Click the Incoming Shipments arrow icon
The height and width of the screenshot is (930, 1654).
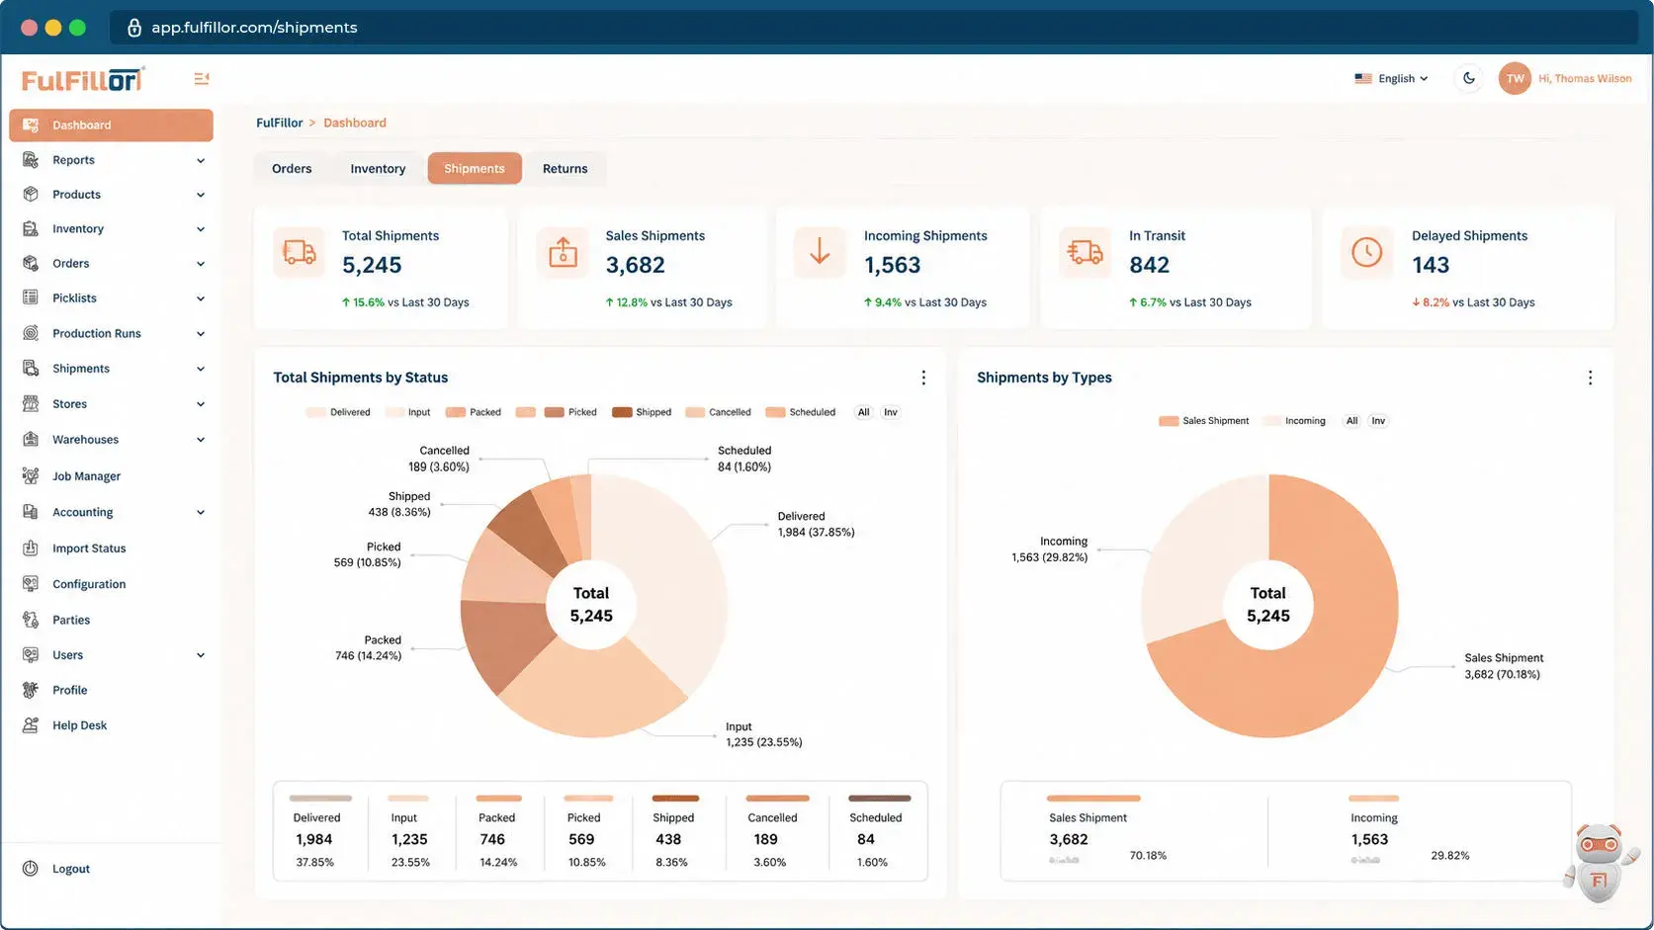(820, 253)
